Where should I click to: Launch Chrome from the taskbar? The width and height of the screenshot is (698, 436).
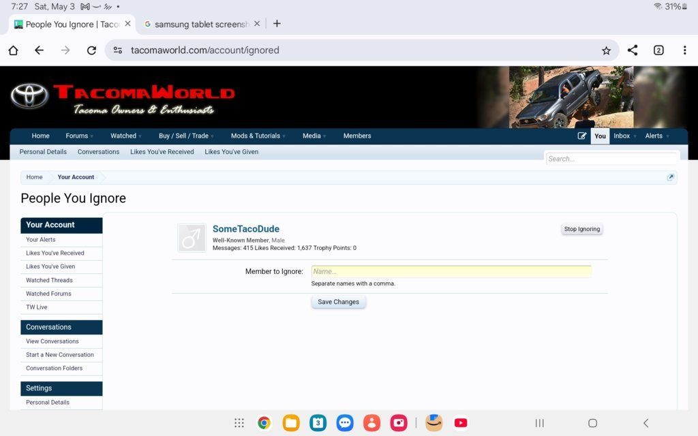coord(264,422)
